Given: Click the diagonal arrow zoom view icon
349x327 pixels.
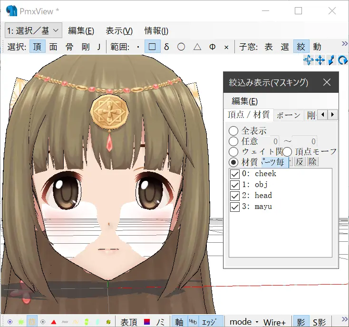Looking at the screenshot, I should (x=331, y=60).
